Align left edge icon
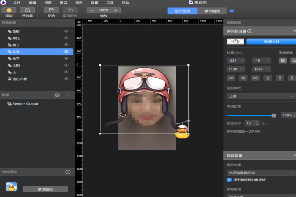Viewport: 296px width, 197px height. [x=231, y=78]
